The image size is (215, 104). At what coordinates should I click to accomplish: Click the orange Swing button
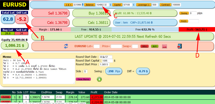[x=184, y=13]
